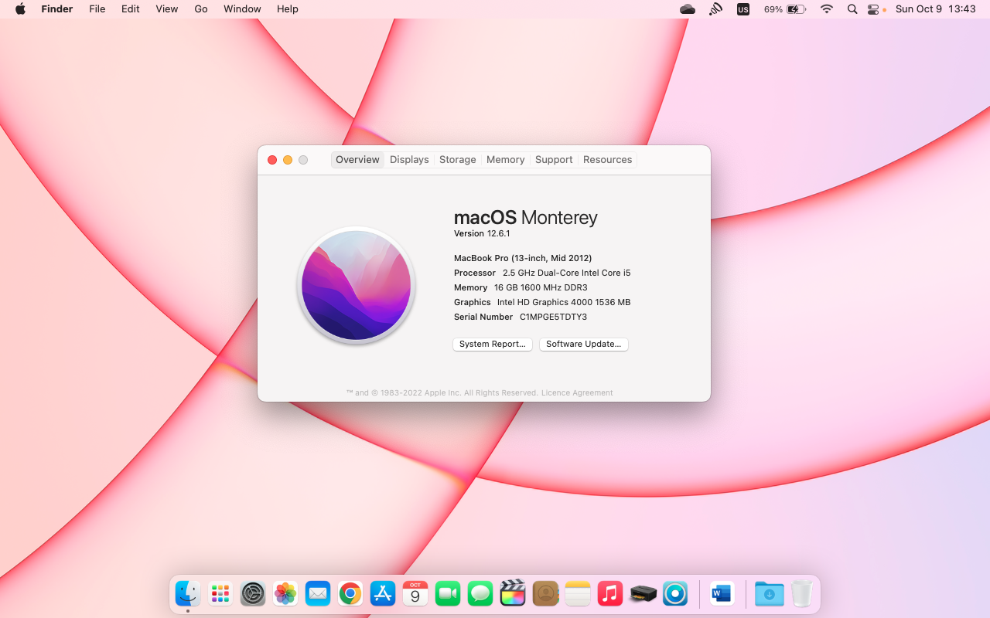The width and height of the screenshot is (990, 618).
Task: Switch to the Displays tab
Action: (x=409, y=160)
